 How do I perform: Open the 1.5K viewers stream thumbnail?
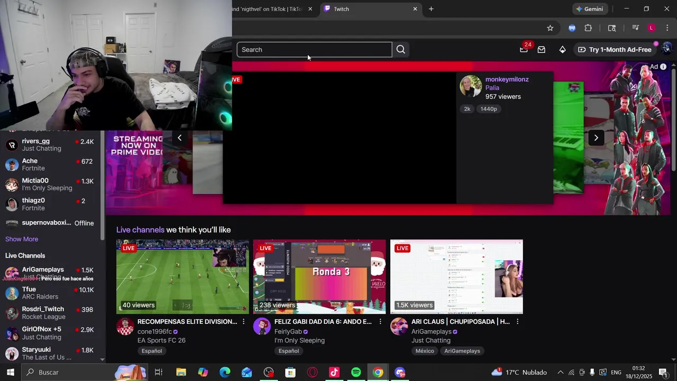456,277
